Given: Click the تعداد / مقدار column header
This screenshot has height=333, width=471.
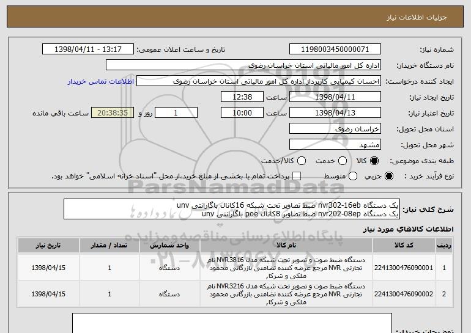Looking at the screenshot, I should [x=109, y=246].
